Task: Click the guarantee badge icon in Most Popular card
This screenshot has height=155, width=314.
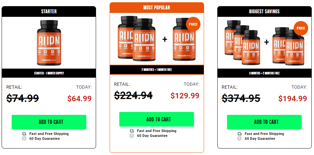Action: [x=132, y=136]
